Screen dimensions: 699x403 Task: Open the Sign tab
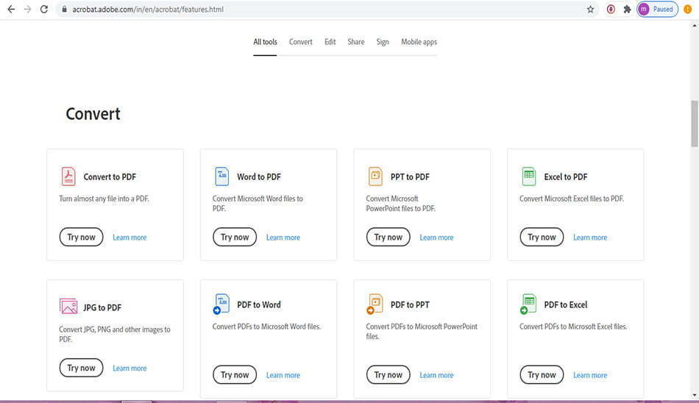click(383, 42)
